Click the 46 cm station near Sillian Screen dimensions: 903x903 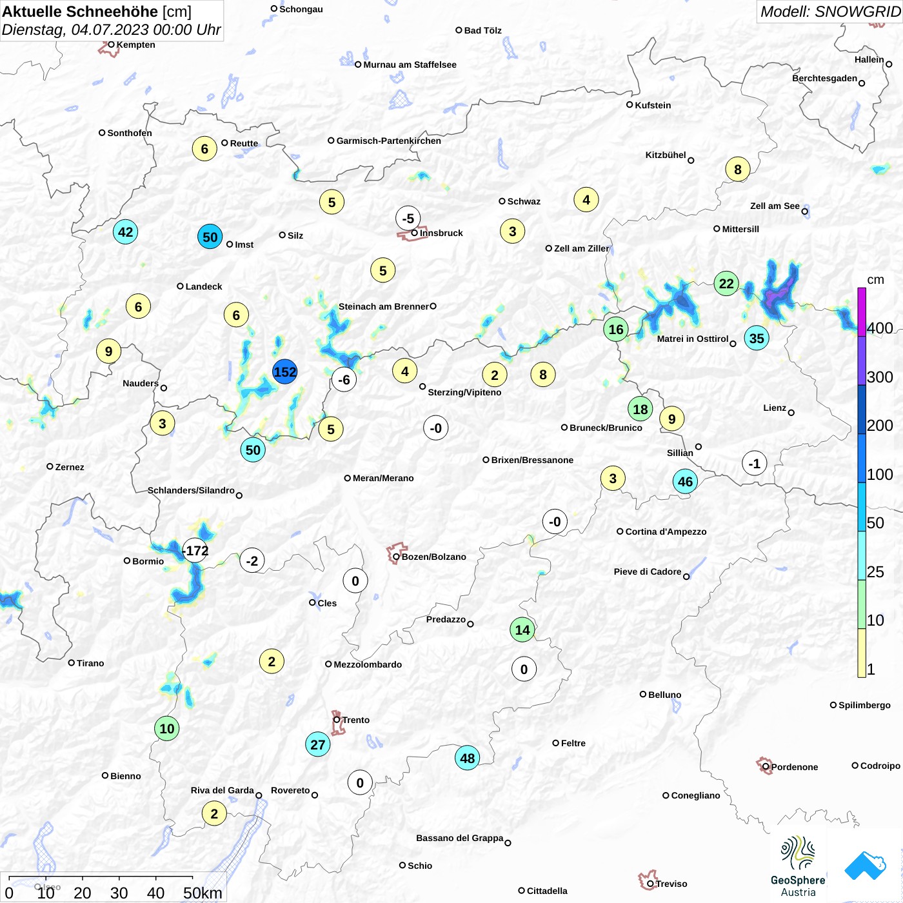685,481
